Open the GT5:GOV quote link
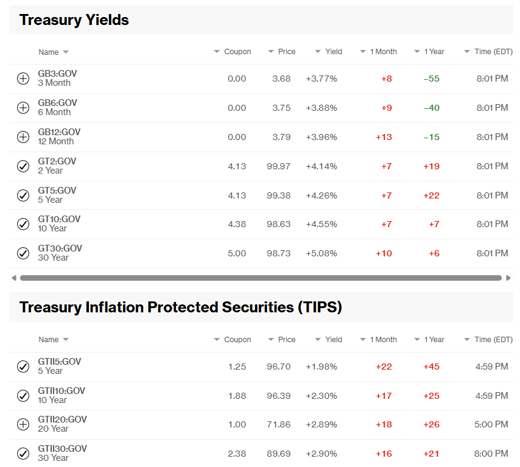The height and width of the screenshot is (467, 520). pyautogui.click(x=57, y=191)
